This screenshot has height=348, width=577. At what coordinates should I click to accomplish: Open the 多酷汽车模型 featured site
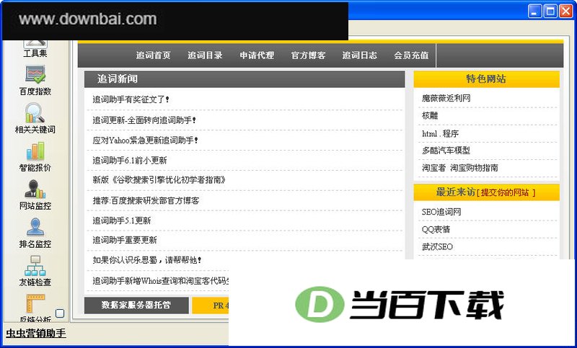click(x=446, y=151)
